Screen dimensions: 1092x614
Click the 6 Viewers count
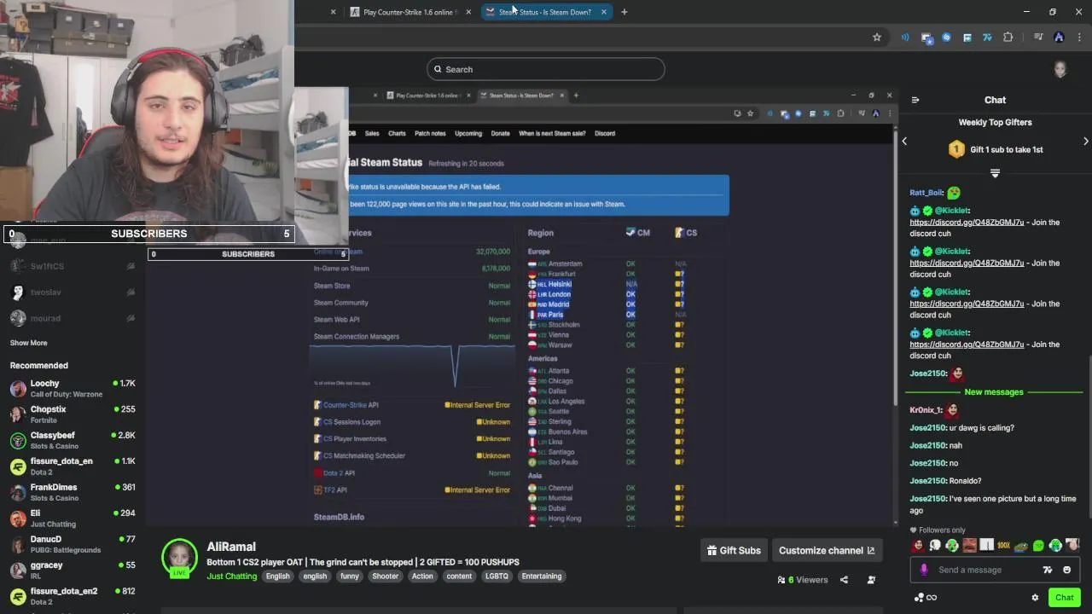[x=803, y=580]
